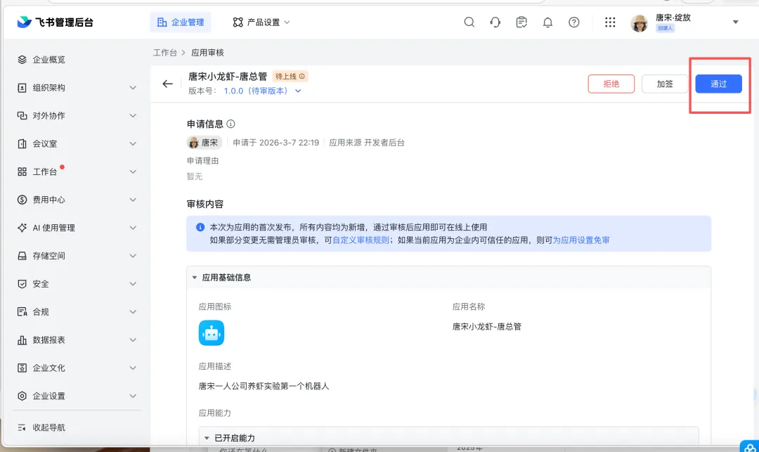Collapse the 应用基础信息 section triangle
The width and height of the screenshot is (759, 452).
coord(195,278)
